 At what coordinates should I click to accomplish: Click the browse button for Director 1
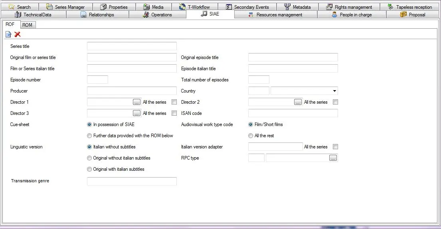[137, 102]
